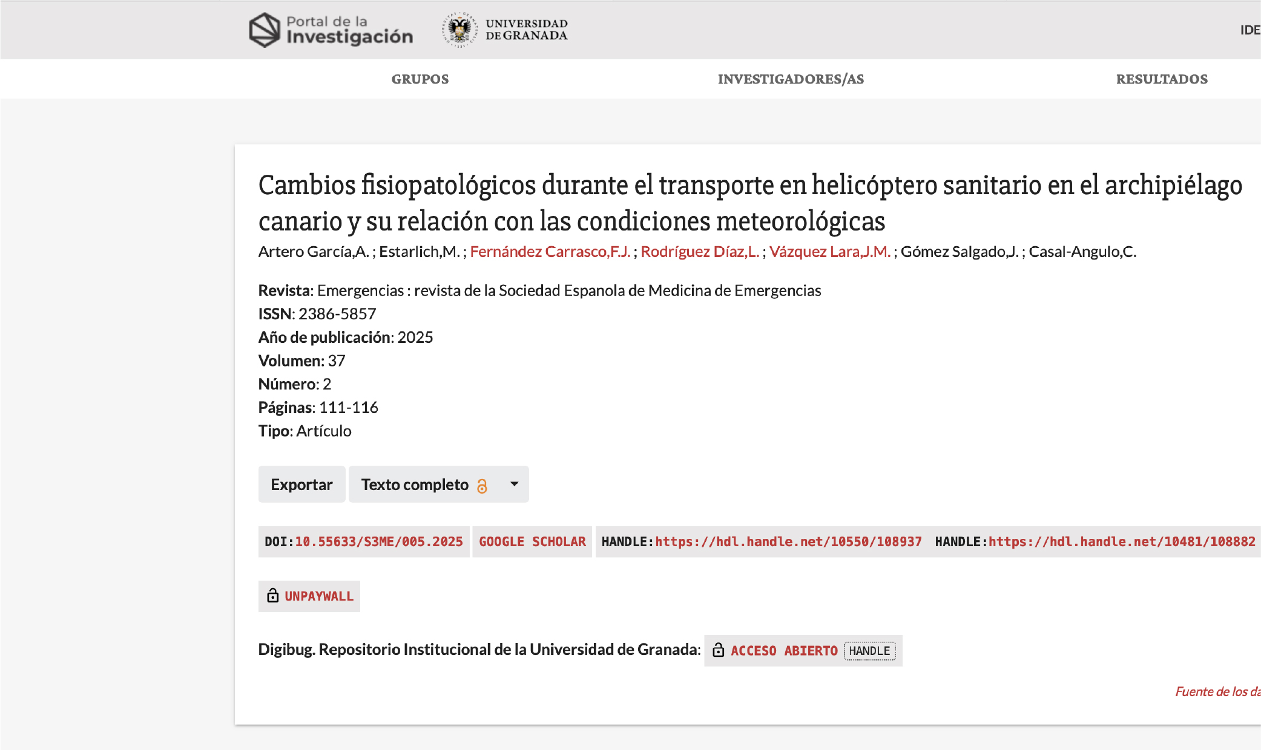Open author Vázquez Lara,J.M. profile link
1261x750 pixels.
830,252
